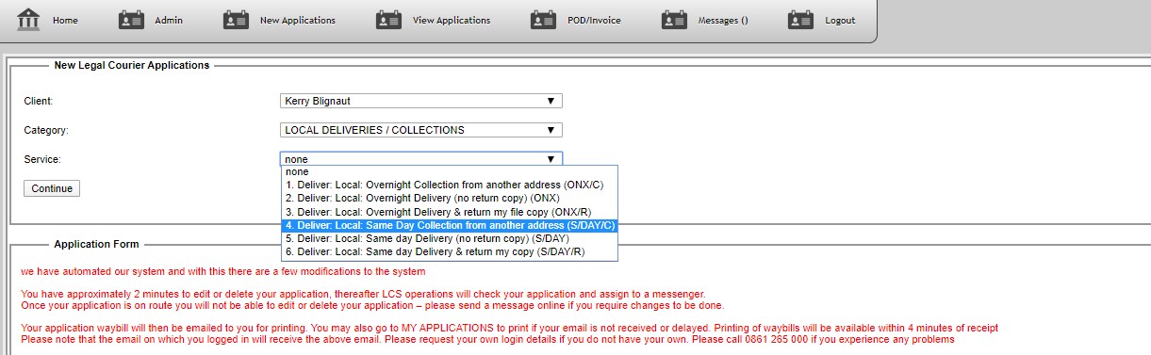Select option 5 Same day Delivery (S/DAY)
This screenshot has width=1151, height=355.
point(449,239)
